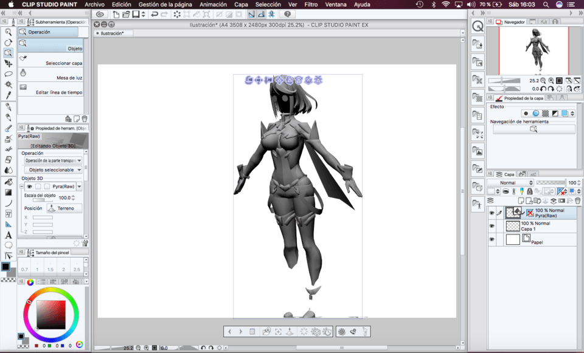Select the Text tool in toolbar
This screenshot has height=353, width=584.
[9, 235]
